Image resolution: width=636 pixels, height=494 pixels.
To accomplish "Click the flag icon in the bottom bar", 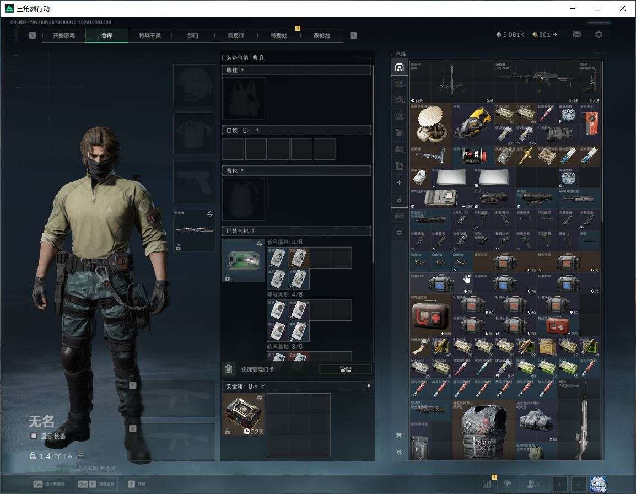I will tap(507, 484).
